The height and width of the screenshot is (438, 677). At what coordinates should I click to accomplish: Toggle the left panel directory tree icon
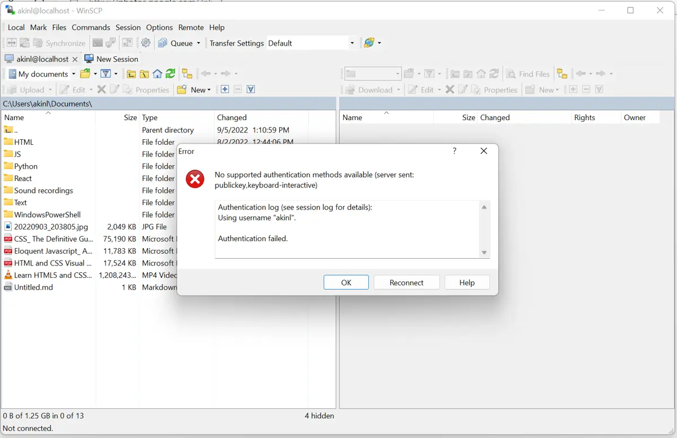pos(187,74)
